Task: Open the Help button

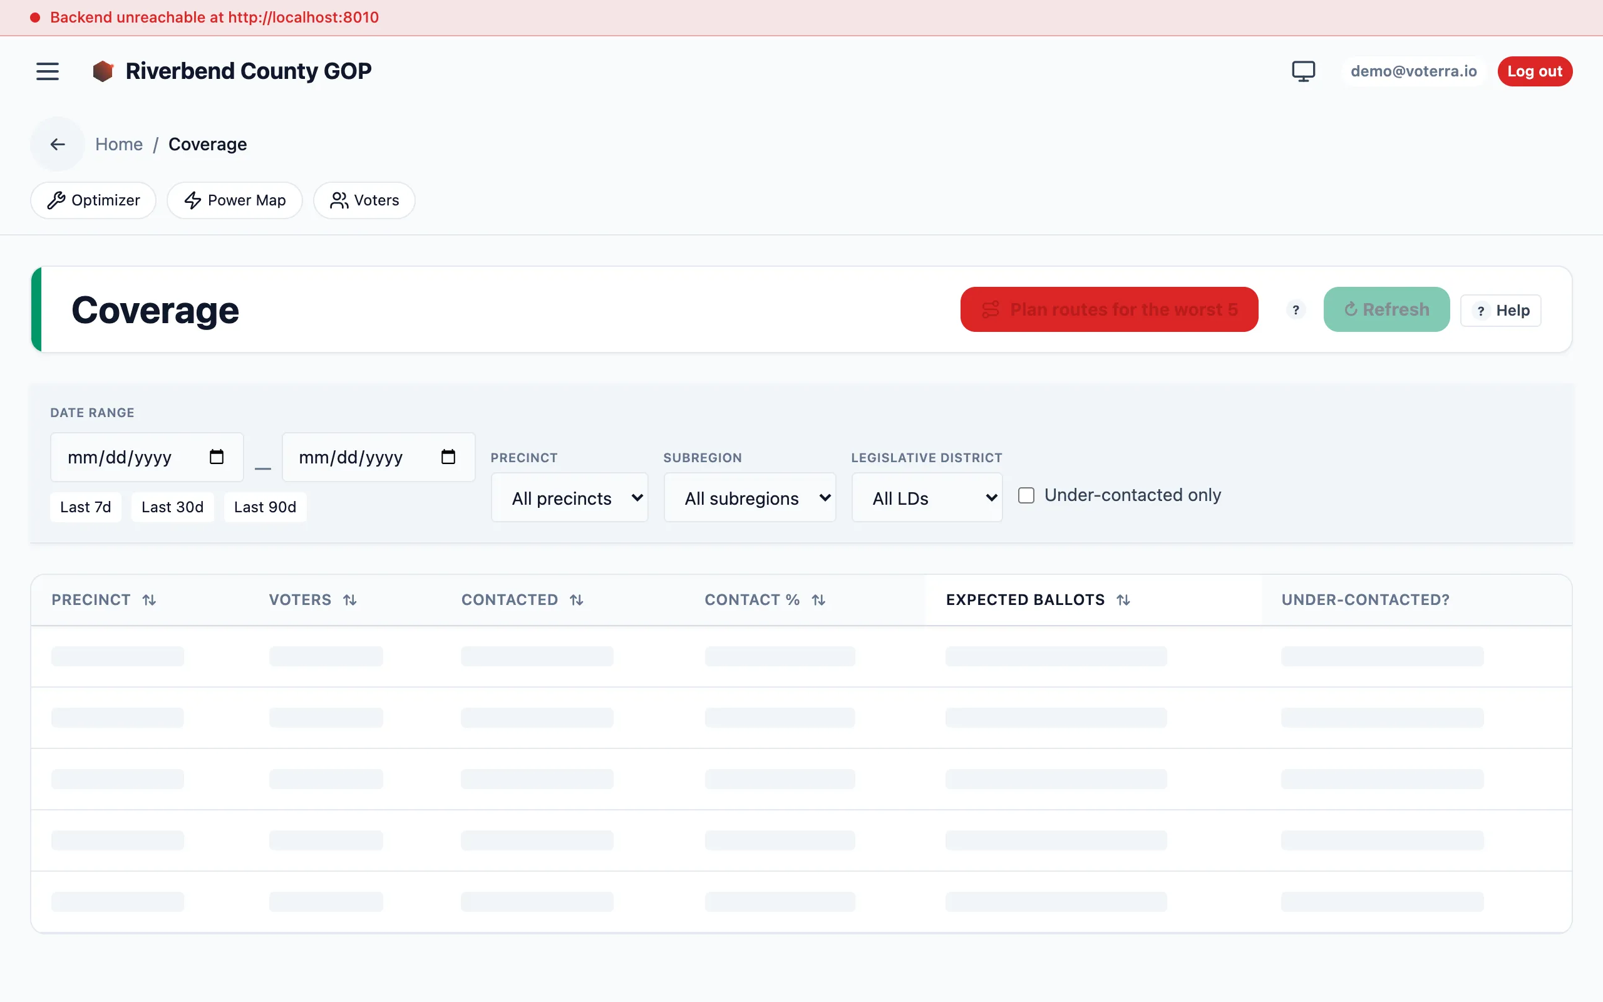Action: point(1501,310)
